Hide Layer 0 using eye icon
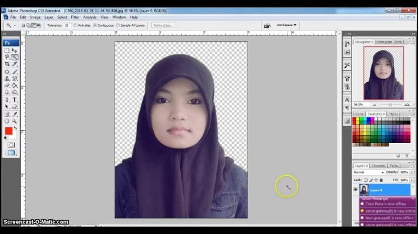 [x=356, y=190]
